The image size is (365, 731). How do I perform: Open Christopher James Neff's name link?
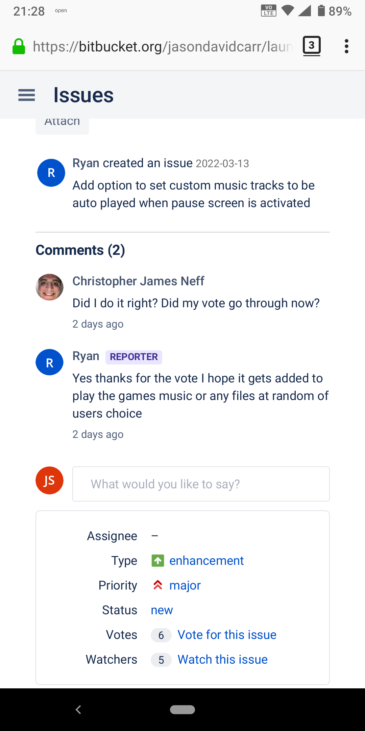click(x=139, y=281)
